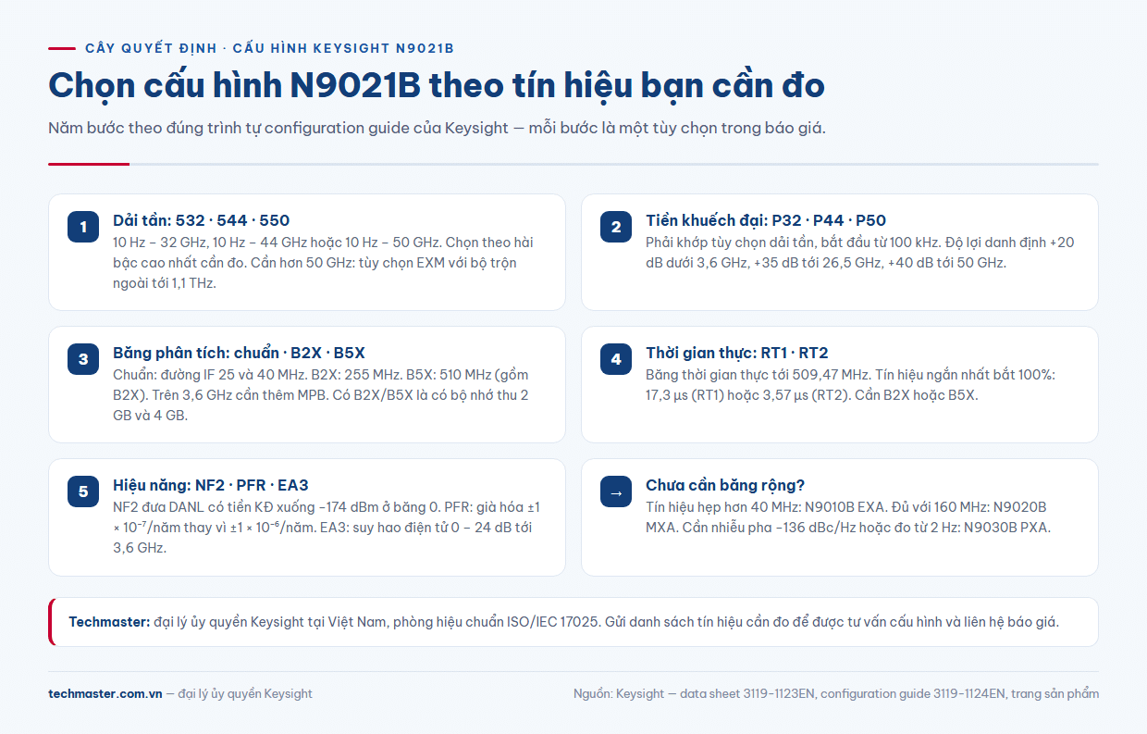Select heading Tiền khuếch đại: P32 · P44 · P50
This screenshot has width=1147, height=734.
point(766,220)
